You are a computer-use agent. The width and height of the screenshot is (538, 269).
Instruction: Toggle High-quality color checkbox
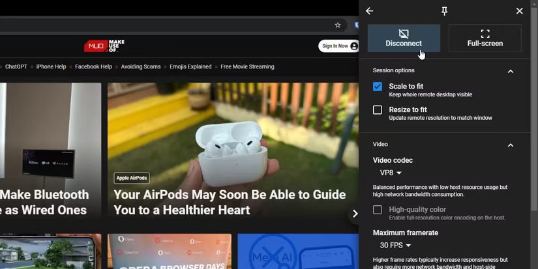[378, 210]
